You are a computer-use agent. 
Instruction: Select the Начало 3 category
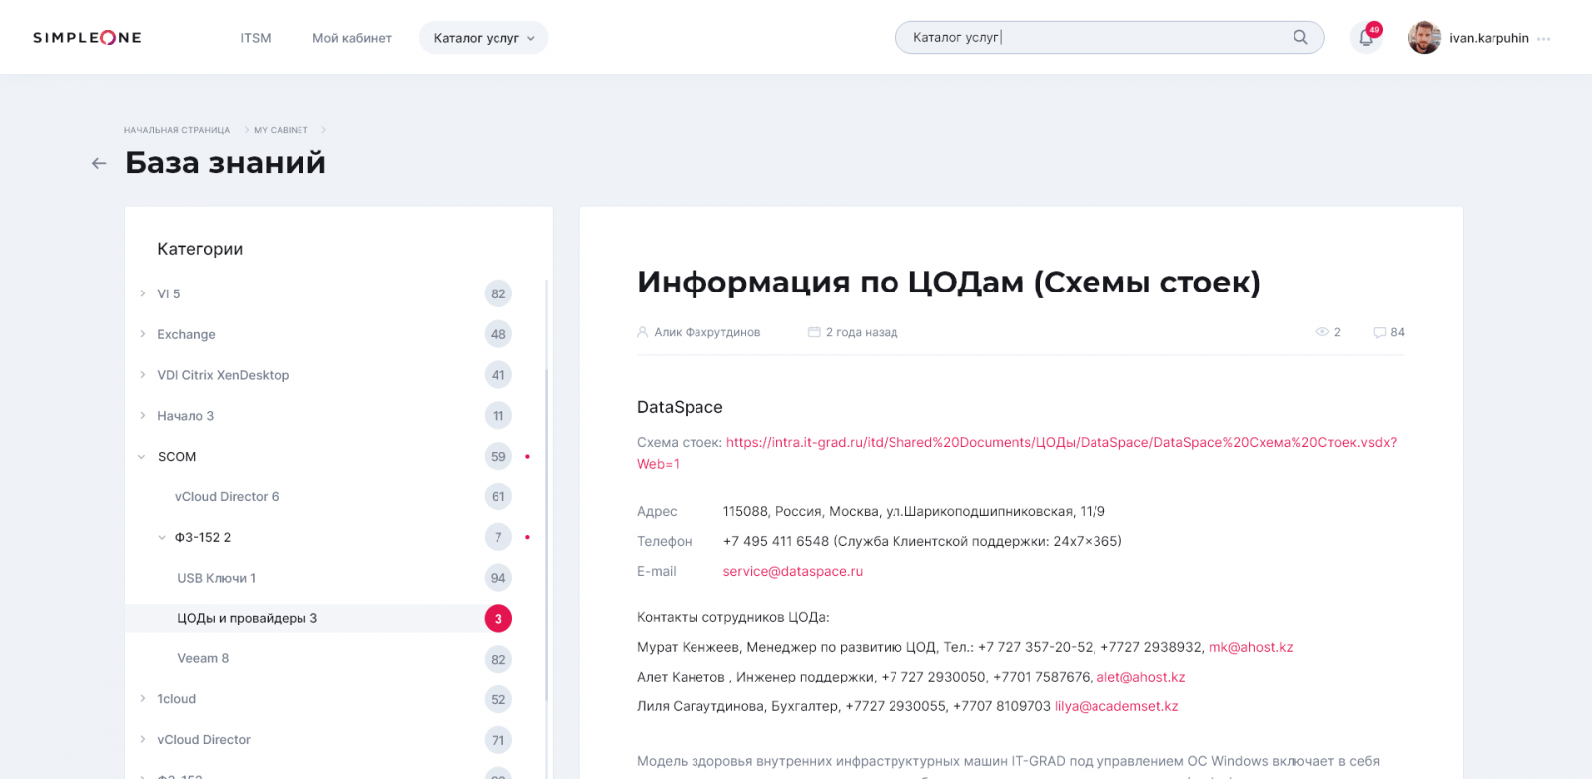click(x=185, y=416)
